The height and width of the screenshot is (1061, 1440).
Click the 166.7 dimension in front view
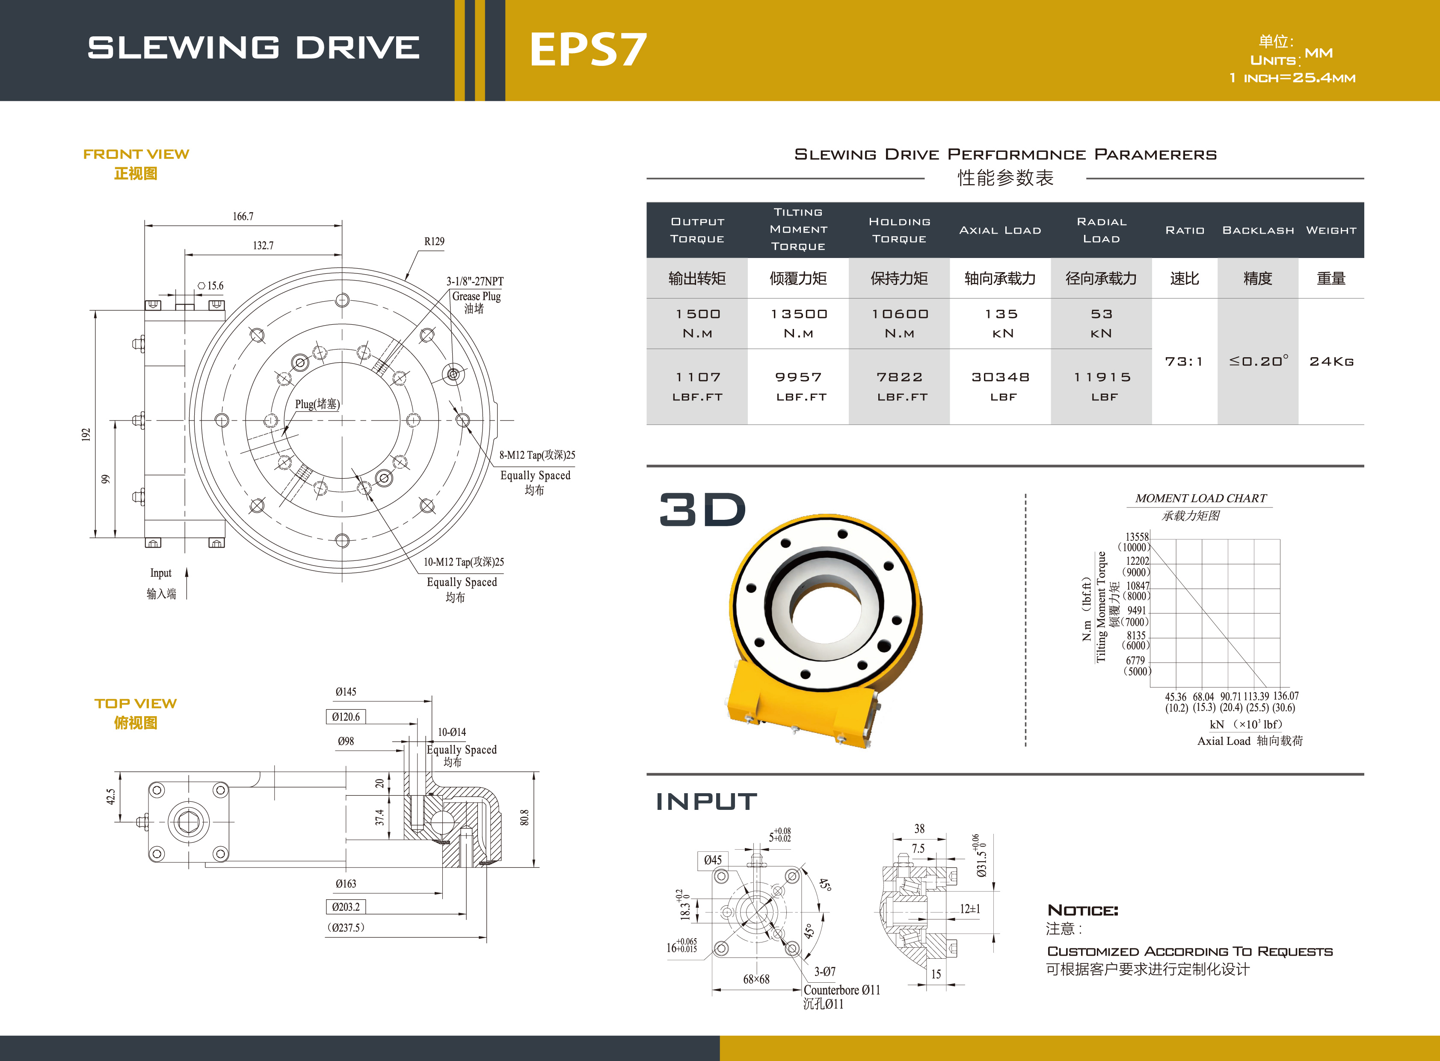pos(243,216)
